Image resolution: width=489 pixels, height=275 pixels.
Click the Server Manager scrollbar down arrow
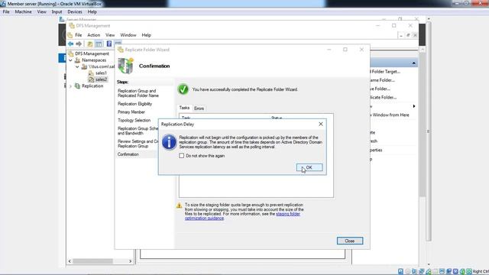point(429,264)
